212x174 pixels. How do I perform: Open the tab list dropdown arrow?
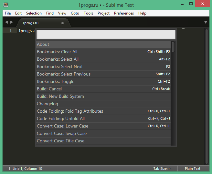[x=206, y=22]
